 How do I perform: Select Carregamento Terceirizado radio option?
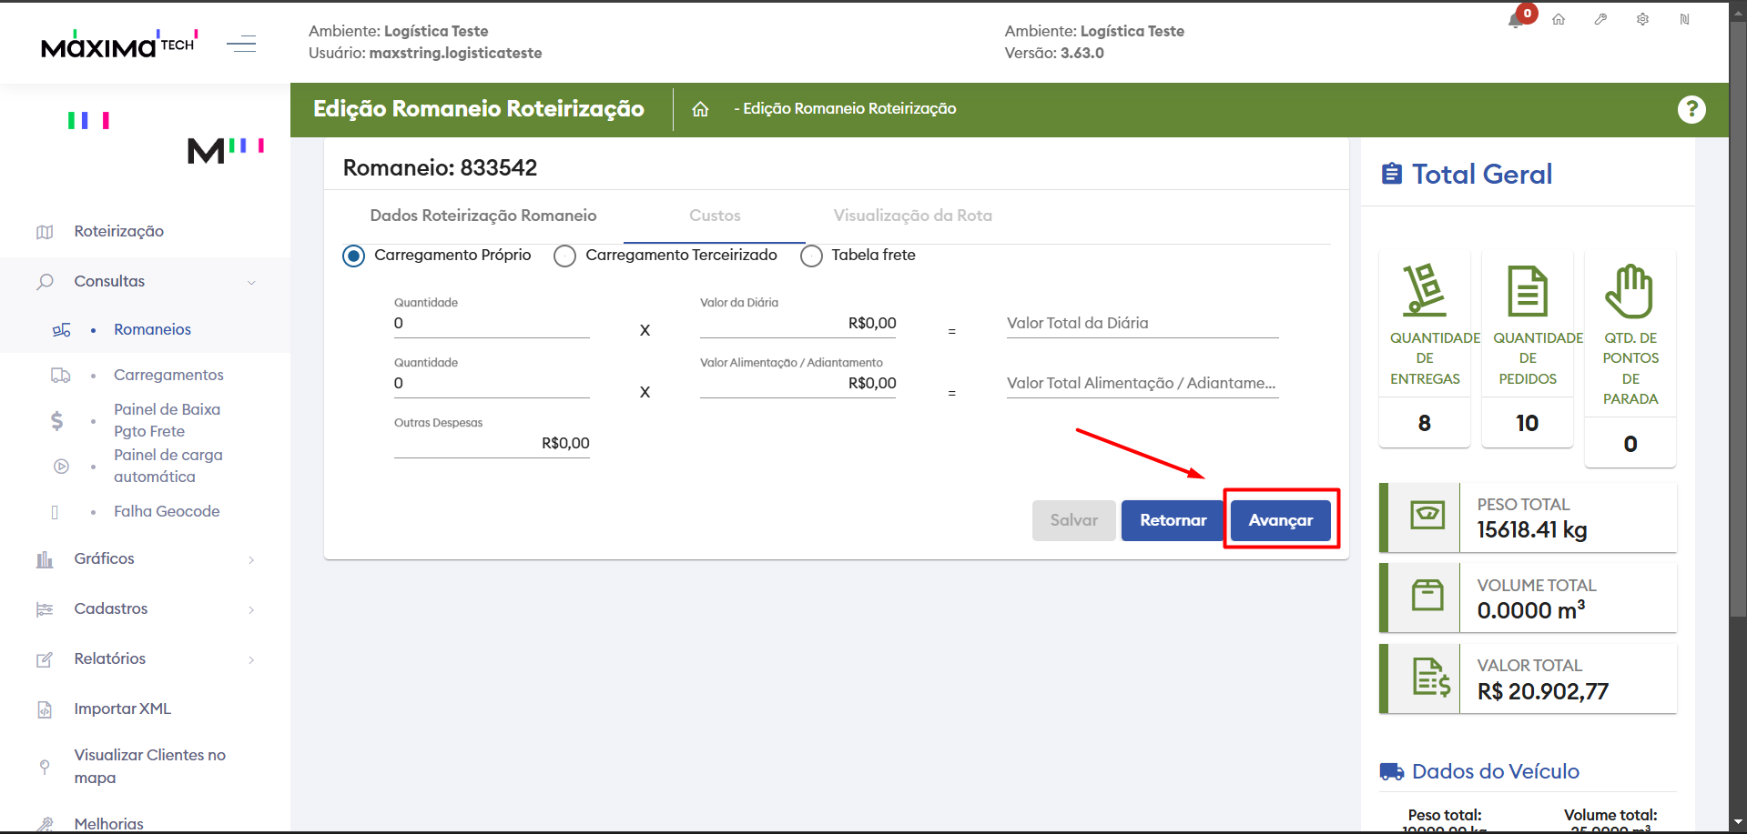[x=564, y=256]
